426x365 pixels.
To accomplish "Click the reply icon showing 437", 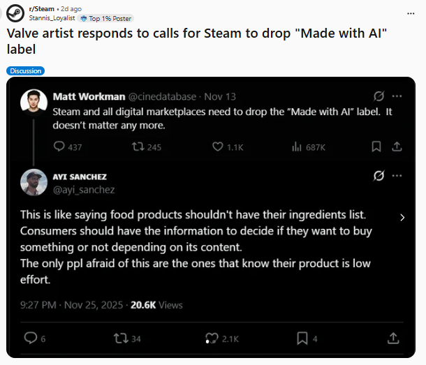I will click(x=59, y=147).
